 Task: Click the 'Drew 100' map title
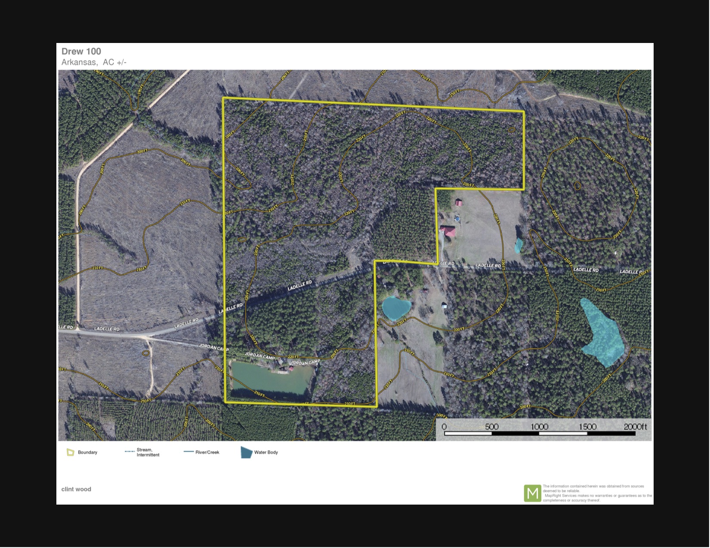click(81, 52)
